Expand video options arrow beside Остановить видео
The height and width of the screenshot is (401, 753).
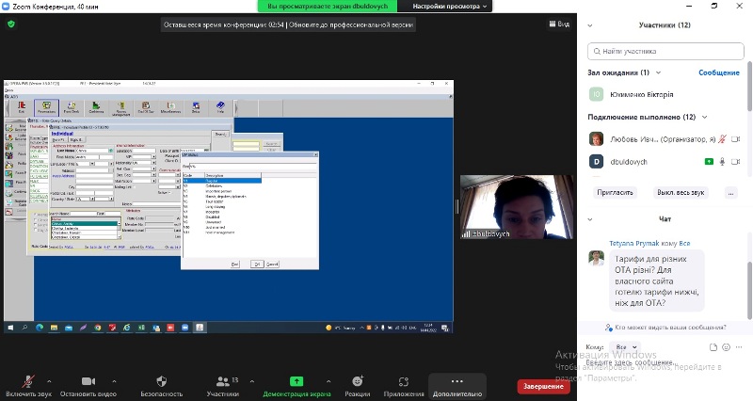coord(114,382)
